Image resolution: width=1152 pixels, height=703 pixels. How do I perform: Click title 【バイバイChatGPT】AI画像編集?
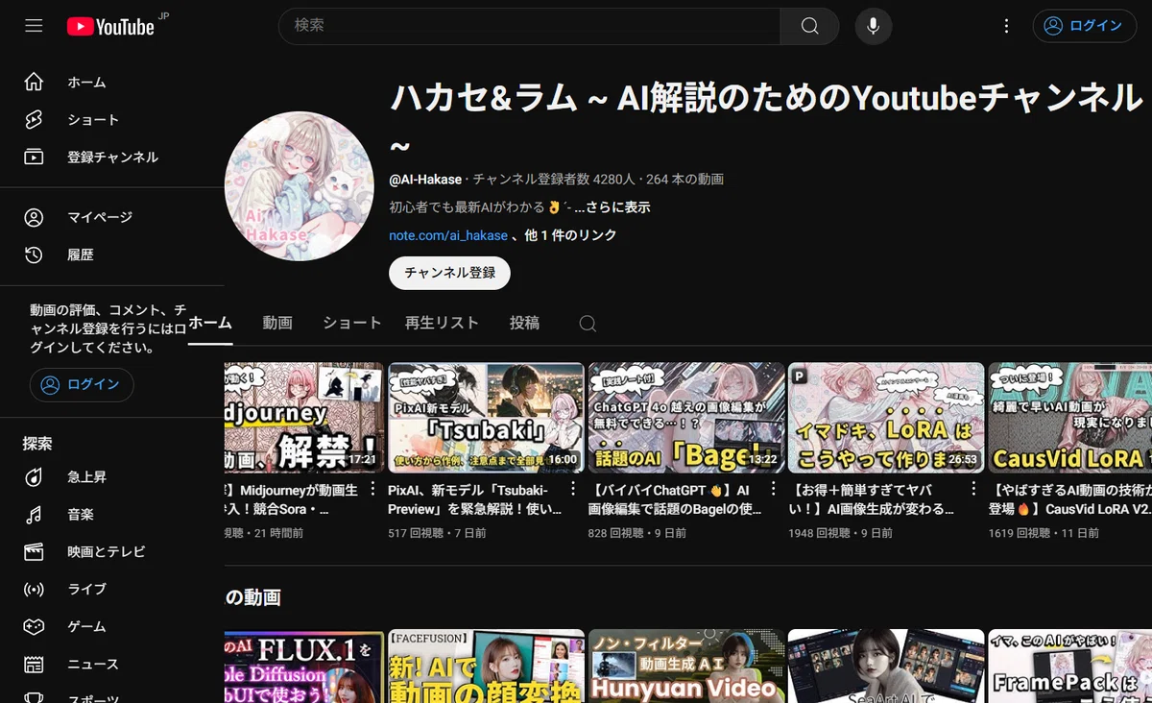(x=676, y=499)
